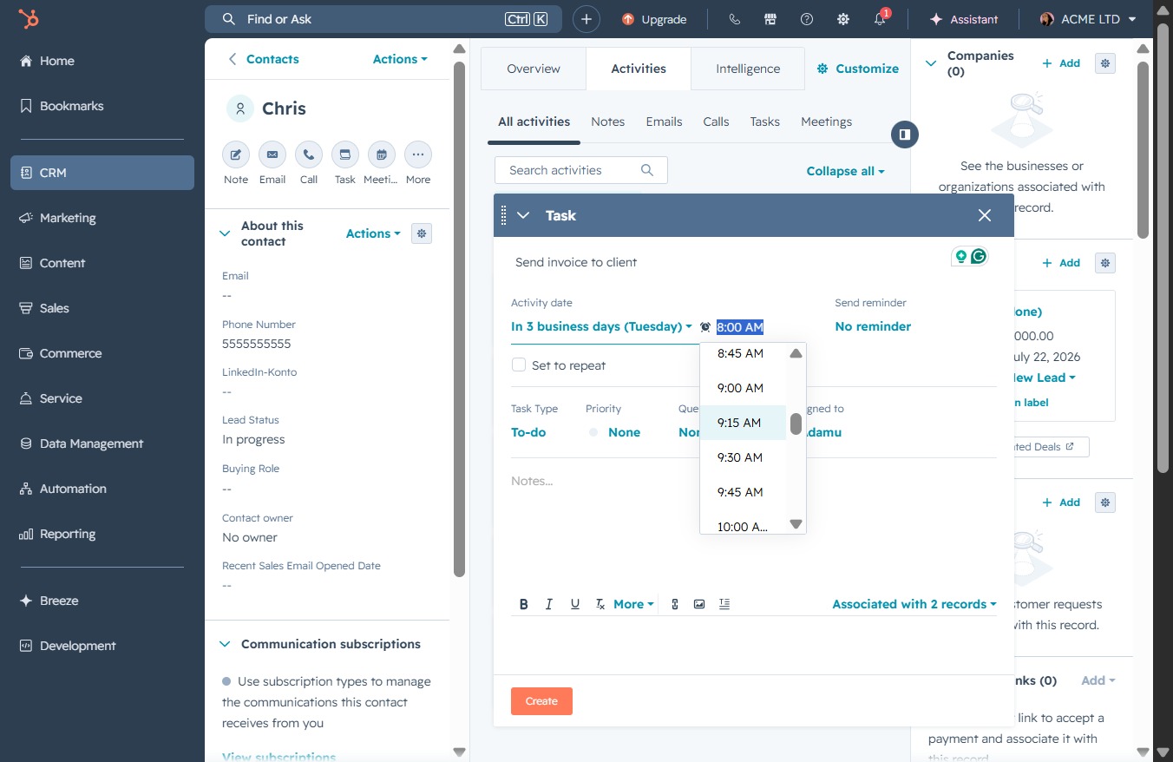Open Associated with 2 records dropdown
The width and height of the screenshot is (1173, 762).
(x=914, y=604)
